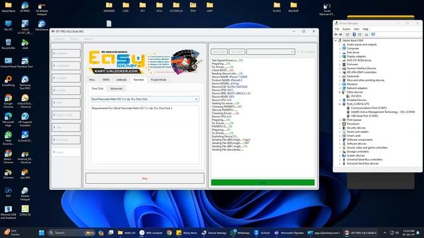Open the File menu in Device Manager
This screenshot has width=424, height=238.
coord(337,29)
